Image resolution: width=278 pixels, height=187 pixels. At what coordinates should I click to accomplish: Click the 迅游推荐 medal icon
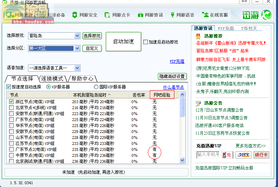198,36
